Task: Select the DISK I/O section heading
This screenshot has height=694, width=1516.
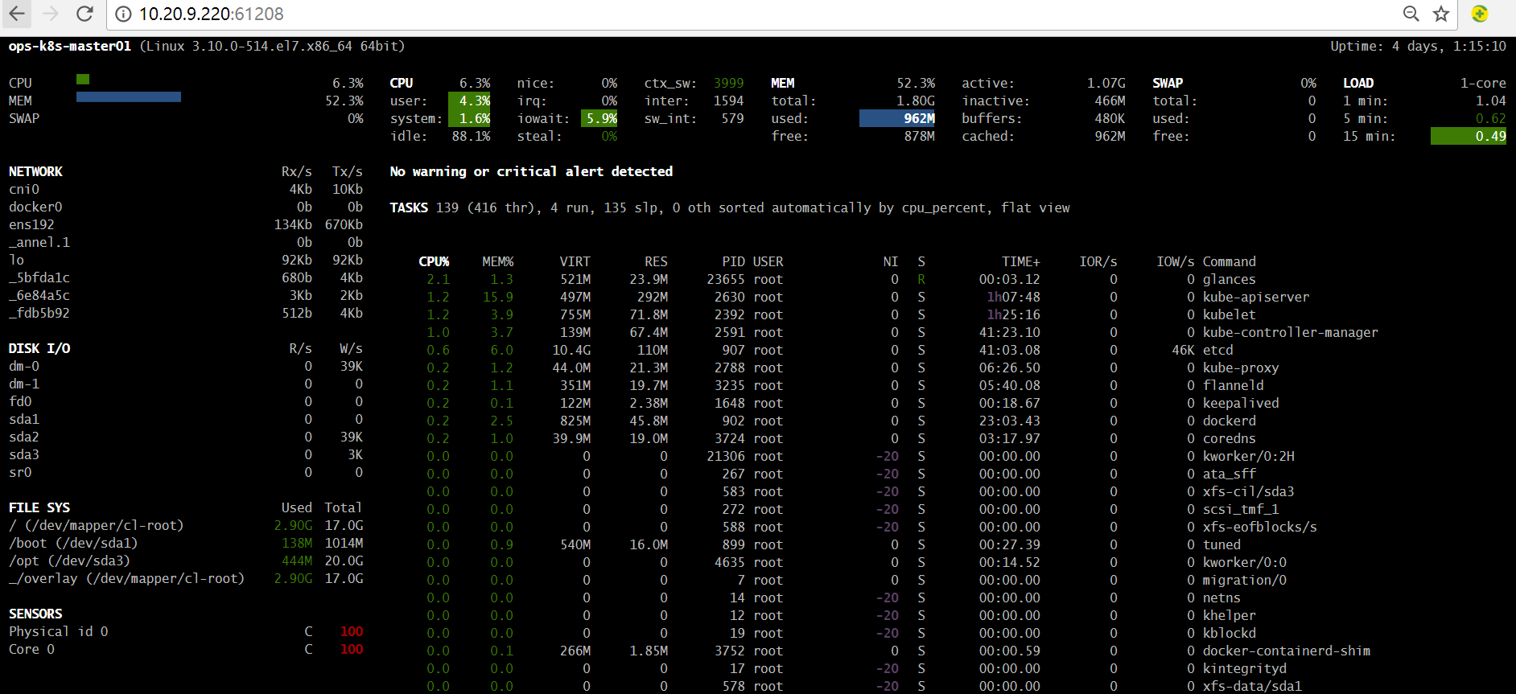Action: [x=39, y=348]
